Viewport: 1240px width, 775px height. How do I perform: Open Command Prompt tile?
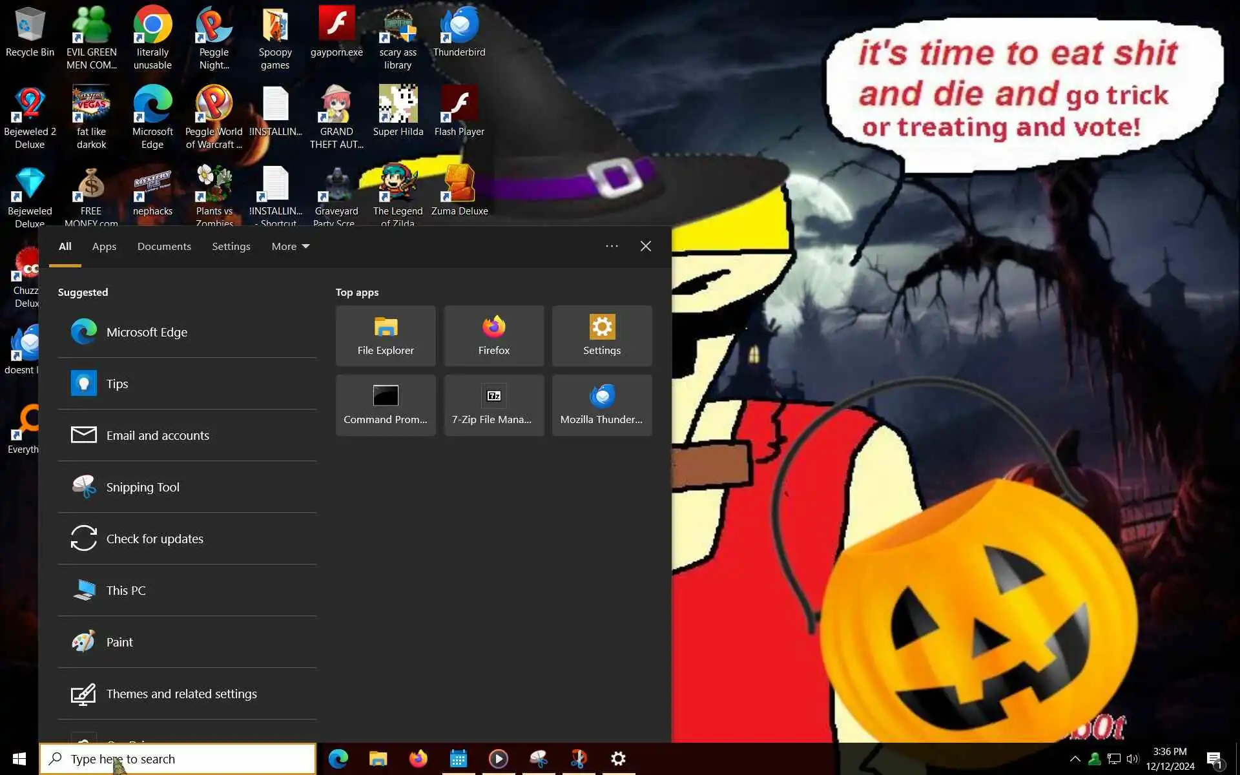tap(386, 405)
